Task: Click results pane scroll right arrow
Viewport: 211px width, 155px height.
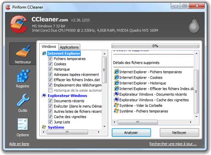Action: pos(191,122)
